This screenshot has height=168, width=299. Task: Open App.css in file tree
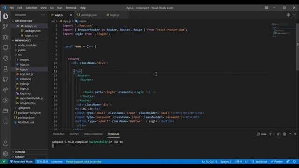(25, 64)
